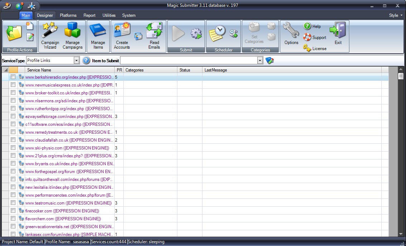Click the LastMessage column header
The width and height of the screenshot is (406, 246).
[292, 70]
